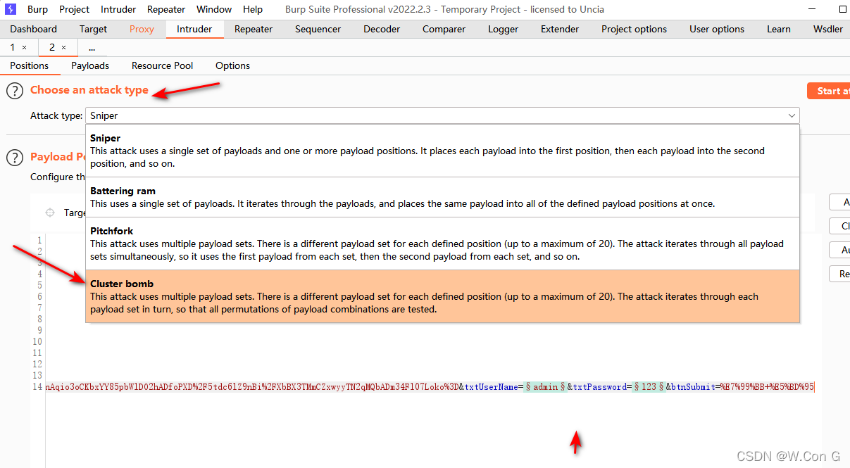Switch to the Target tab
The width and height of the screenshot is (850, 468).
(x=93, y=29)
